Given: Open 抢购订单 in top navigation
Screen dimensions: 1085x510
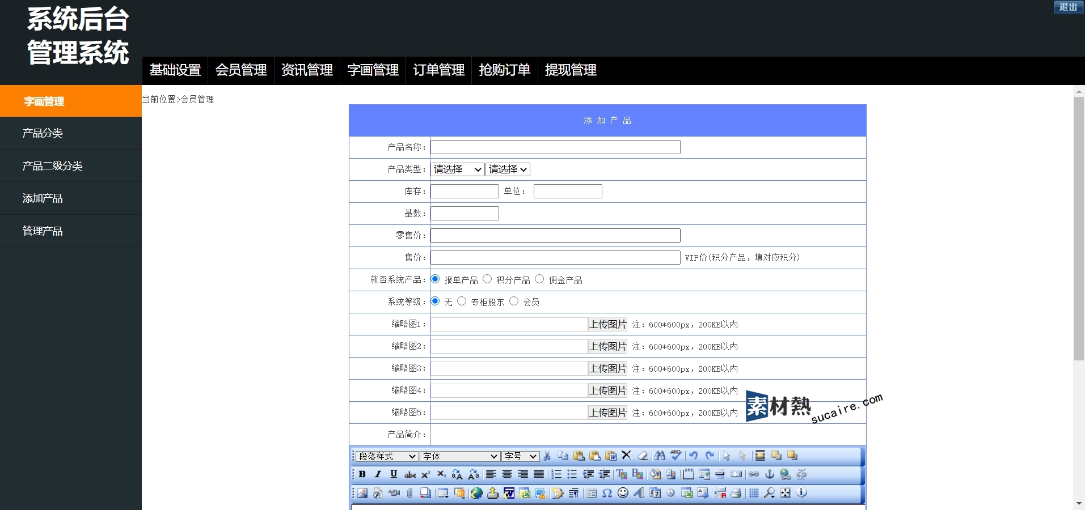Looking at the screenshot, I should [504, 70].
